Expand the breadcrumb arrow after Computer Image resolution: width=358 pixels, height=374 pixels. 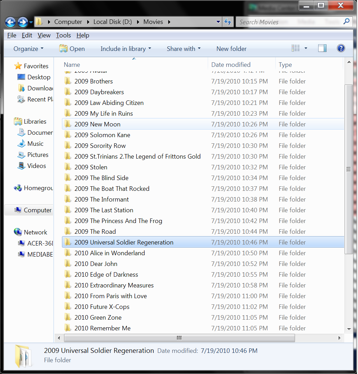tap(88, 22)
